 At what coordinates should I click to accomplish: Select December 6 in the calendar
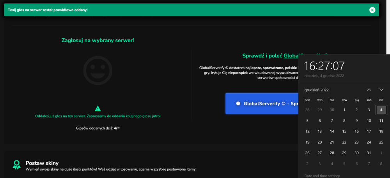tap(320, 121)
